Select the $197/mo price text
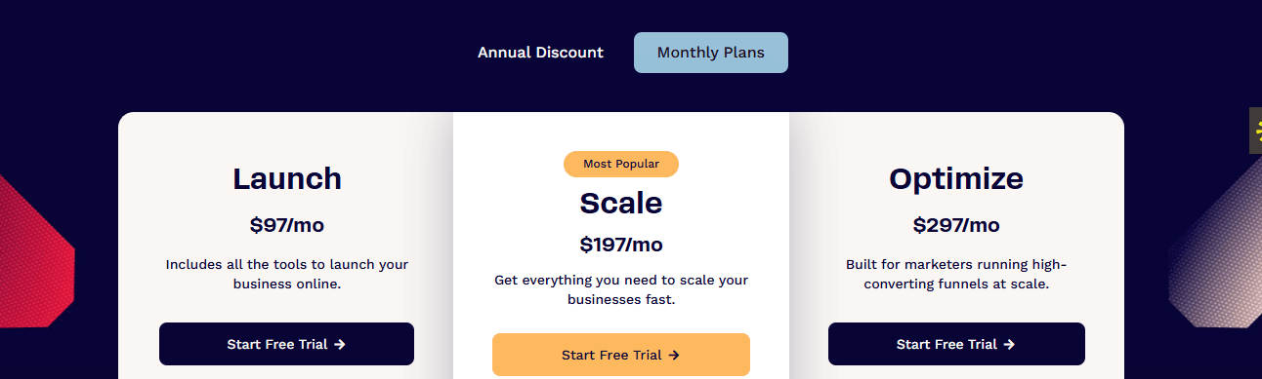1262x379 pixels. tap(621, 245)
